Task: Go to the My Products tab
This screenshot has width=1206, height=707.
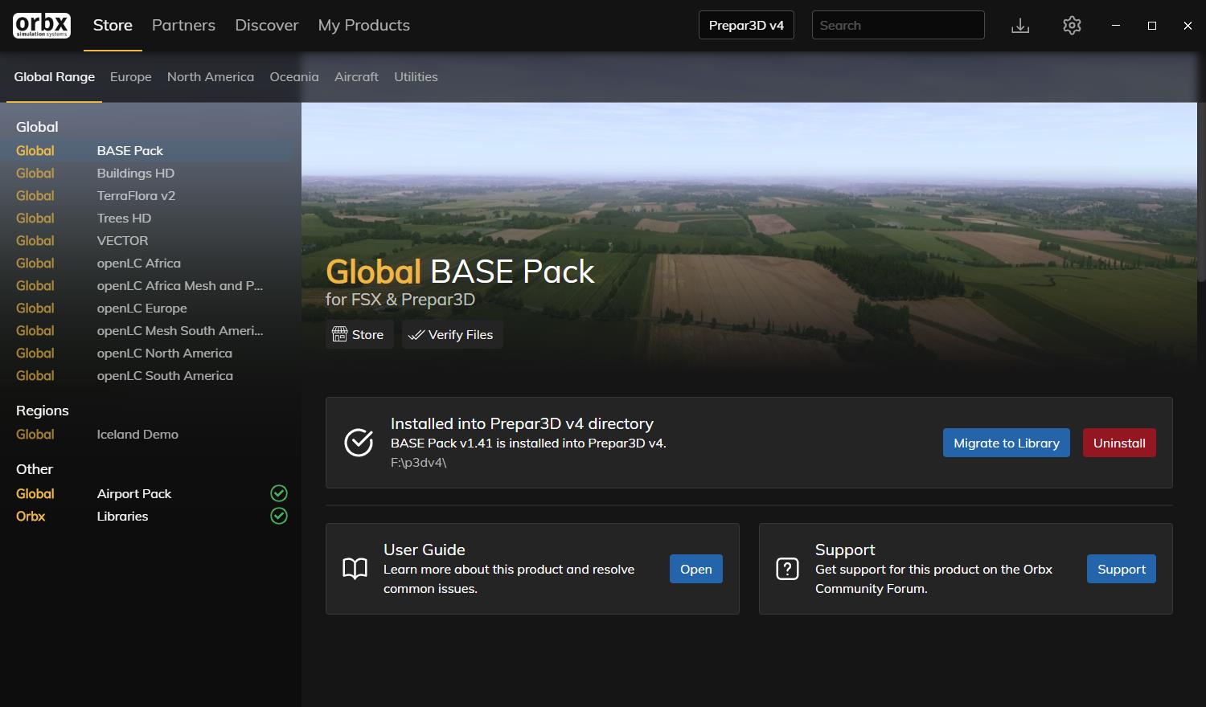Action: pyautogui.click(x=364, y=25)
